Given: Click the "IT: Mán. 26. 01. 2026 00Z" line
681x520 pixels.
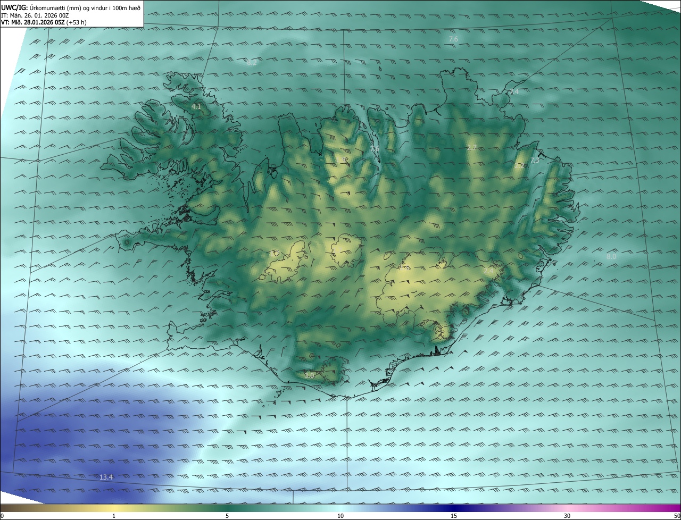Looking at the screenshot, I should 35,15.
